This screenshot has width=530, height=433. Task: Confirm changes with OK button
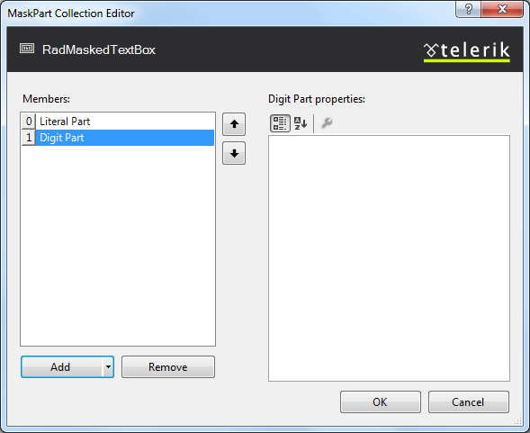point(381,401)
